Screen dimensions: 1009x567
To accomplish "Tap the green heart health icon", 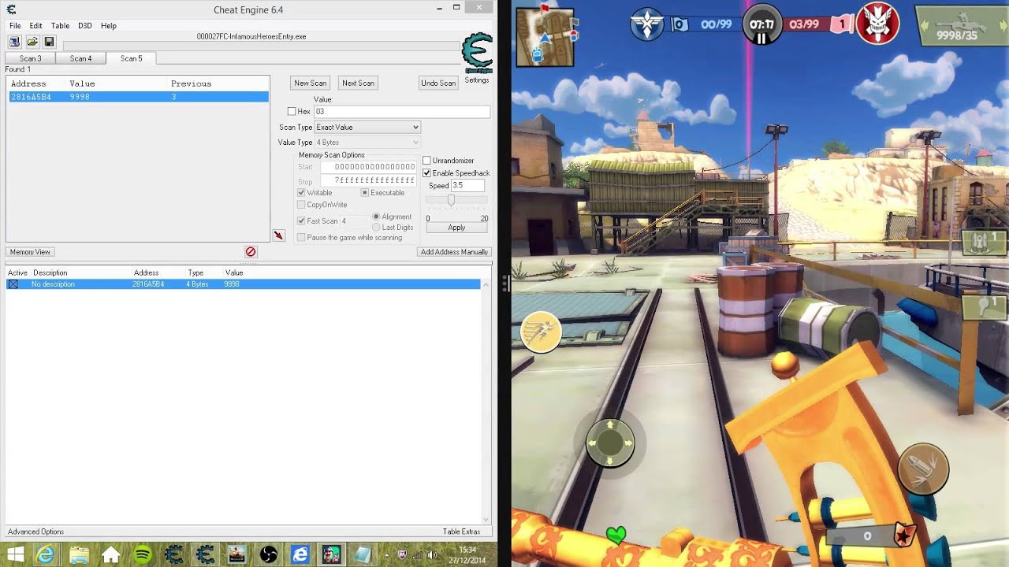I will 616,535.
